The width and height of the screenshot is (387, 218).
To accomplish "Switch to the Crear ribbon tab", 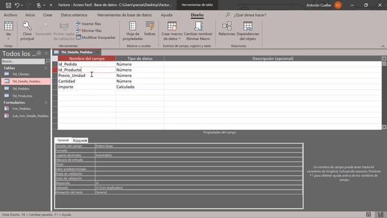I will 48,15.
